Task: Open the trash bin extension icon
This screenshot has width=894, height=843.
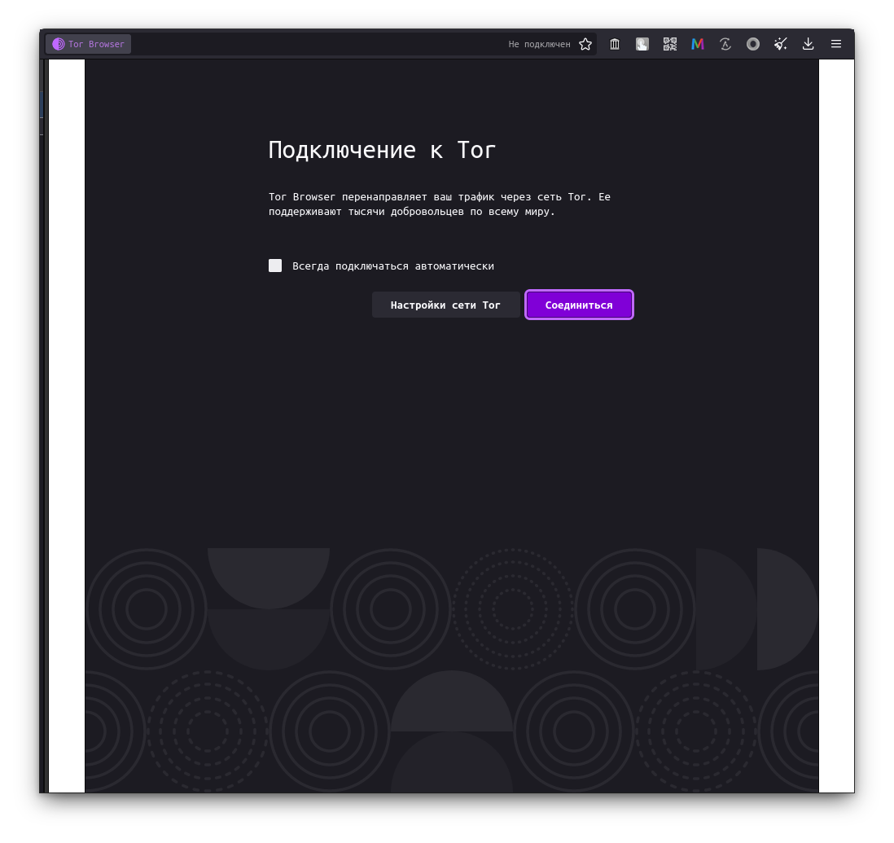Action: point(615,45)
